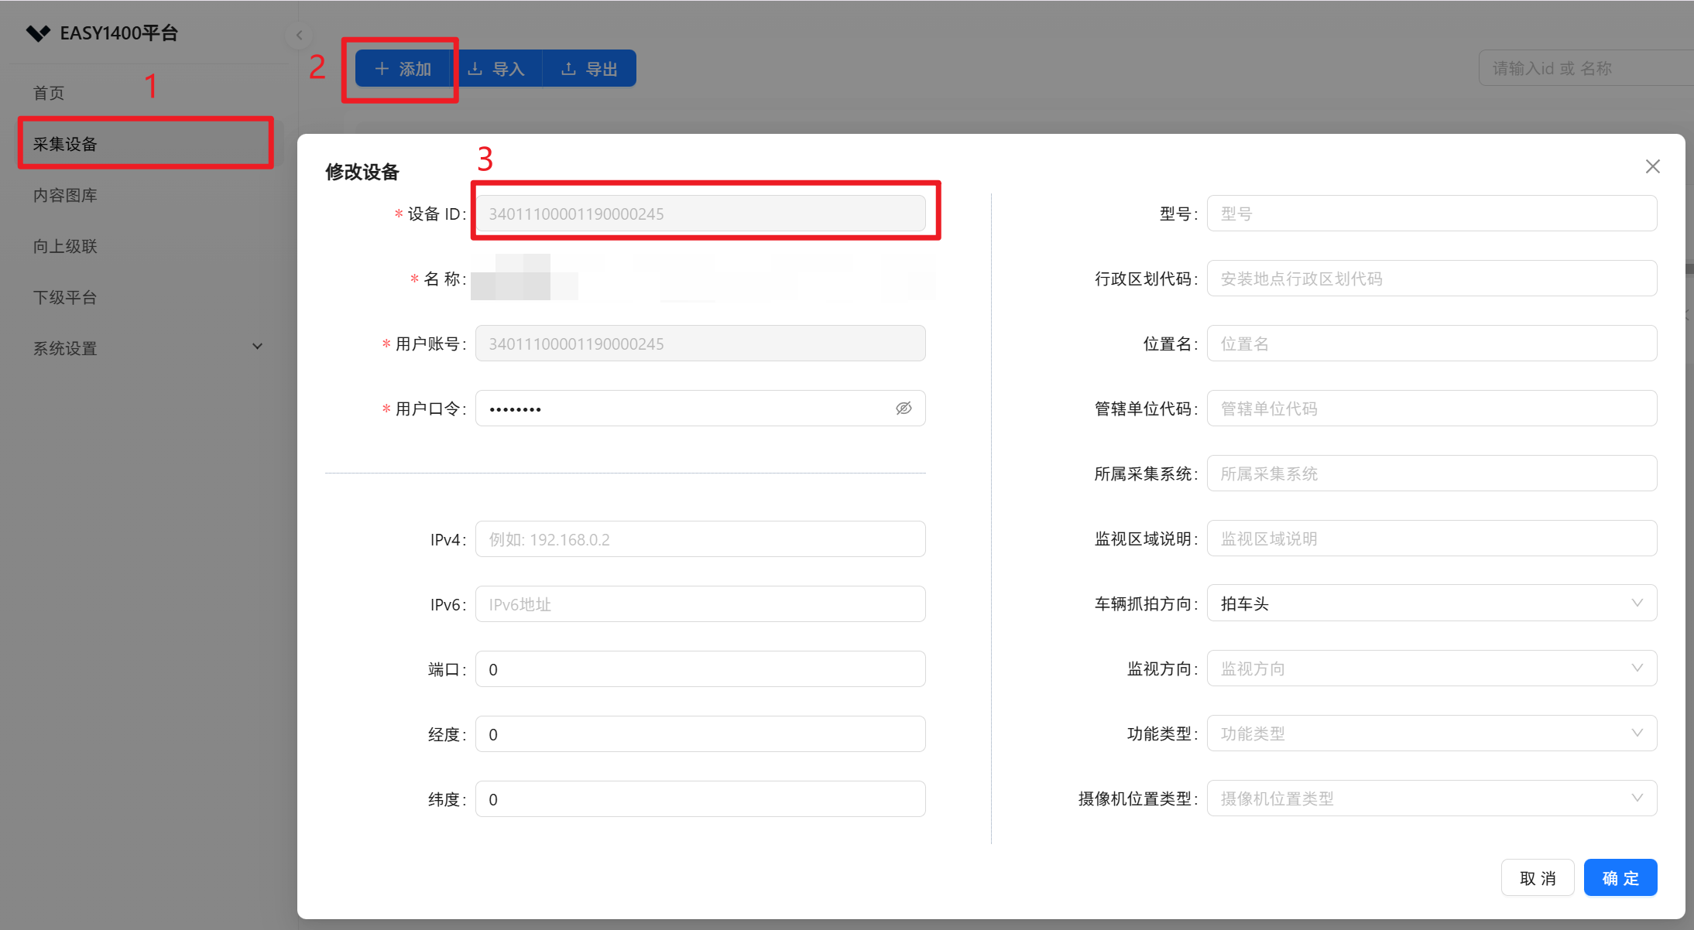Click the 导入 import button

point(497,69)
